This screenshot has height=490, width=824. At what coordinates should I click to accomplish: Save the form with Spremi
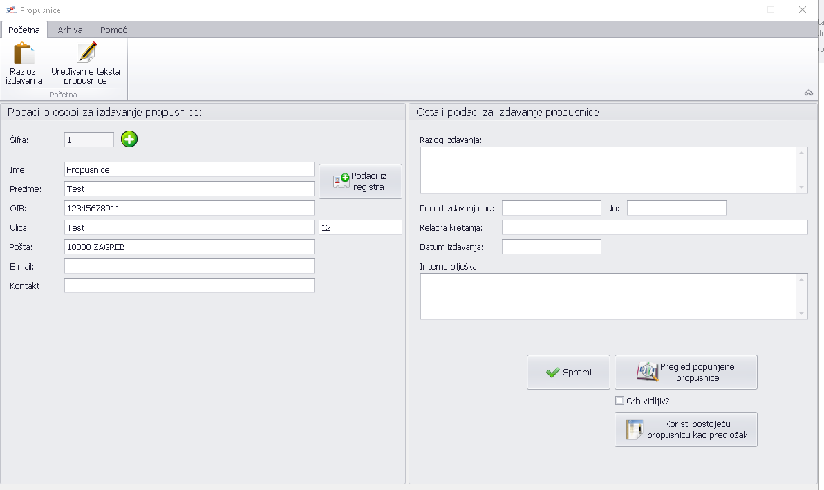pyautogui.click(x=568, y=372)
